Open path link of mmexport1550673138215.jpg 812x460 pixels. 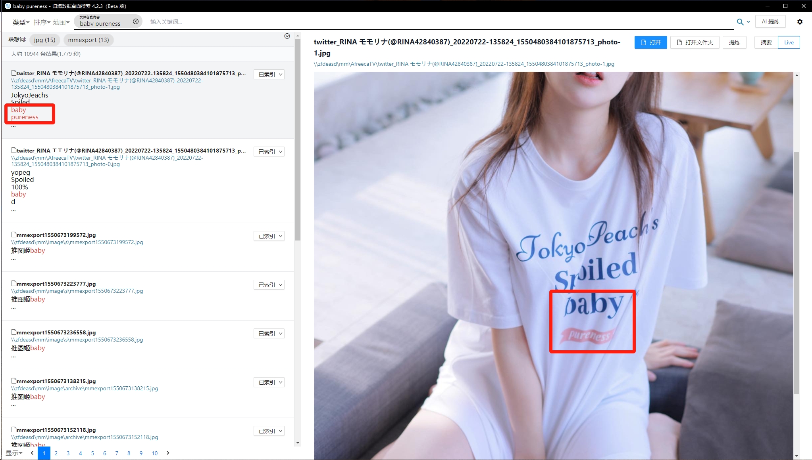click(85, 388)
